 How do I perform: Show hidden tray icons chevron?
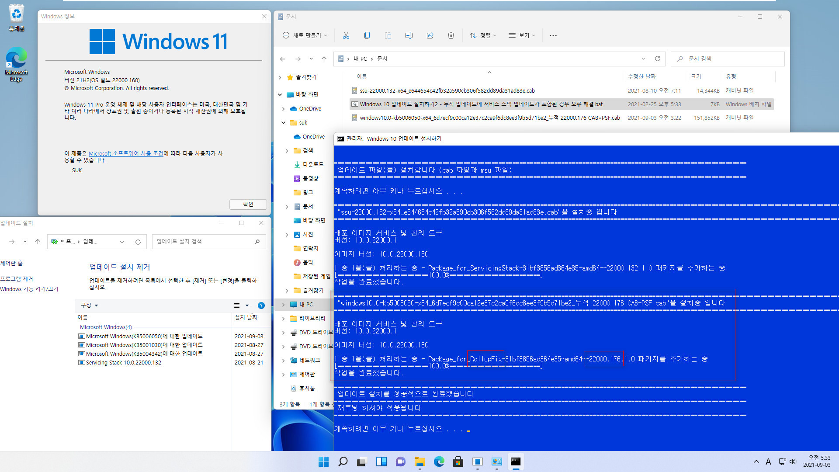tap(756, 462)
